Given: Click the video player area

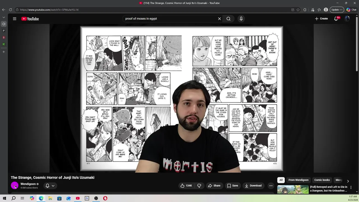Looking at the screenshot, I should point(181,98).
